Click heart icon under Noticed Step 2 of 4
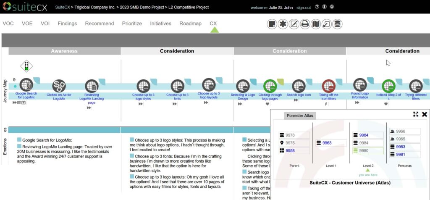430x200 pixels. 386,104
